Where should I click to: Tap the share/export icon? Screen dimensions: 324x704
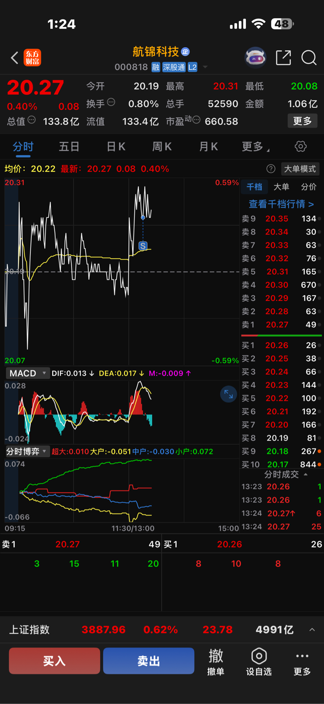(283, 57)
